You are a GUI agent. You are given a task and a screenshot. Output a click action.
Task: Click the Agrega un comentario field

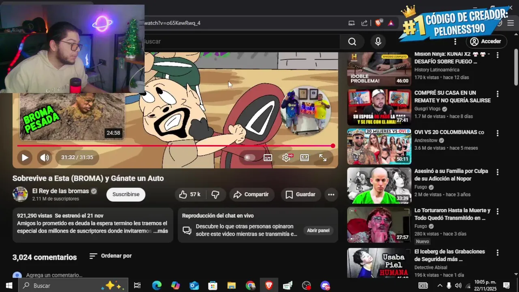click(54, 275)
